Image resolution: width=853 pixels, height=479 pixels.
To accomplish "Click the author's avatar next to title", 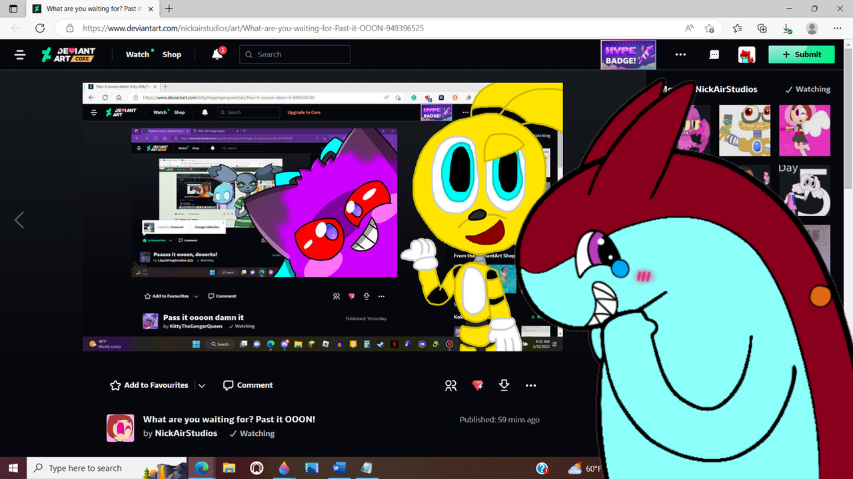I will tap(121, 428).
